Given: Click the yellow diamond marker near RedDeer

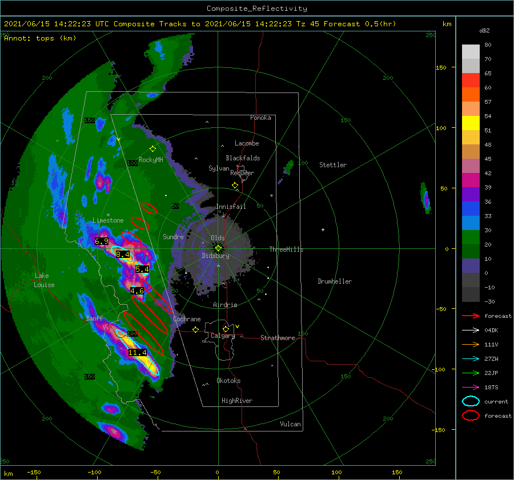Looking at the screenshot, I should 235,185.
